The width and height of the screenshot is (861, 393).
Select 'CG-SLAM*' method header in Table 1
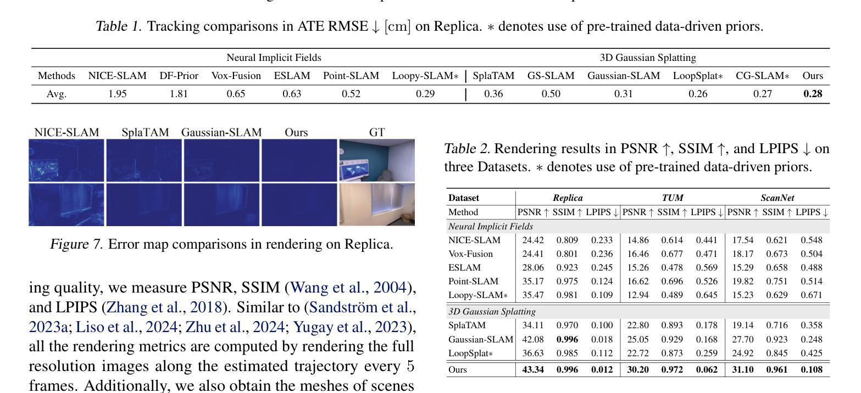[x=763, y=76]
